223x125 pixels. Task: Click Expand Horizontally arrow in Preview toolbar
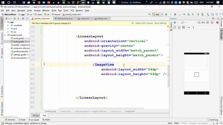coord(189,27)
